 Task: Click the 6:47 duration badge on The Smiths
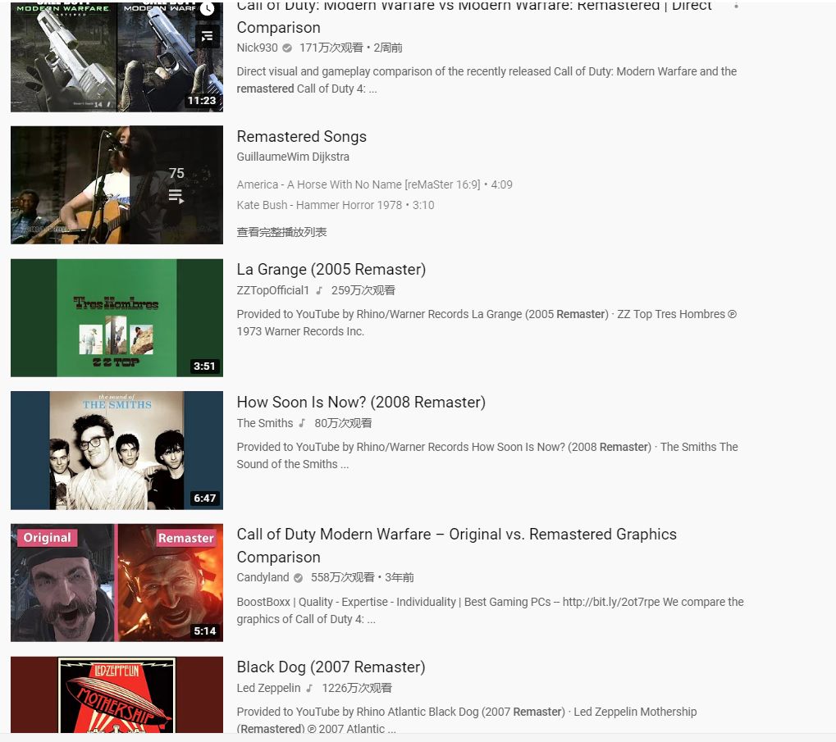click(x=204, y=498)
